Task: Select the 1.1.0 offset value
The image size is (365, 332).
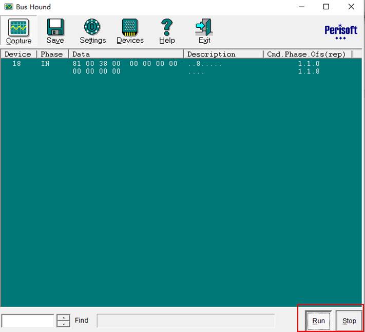Action: pos(309,63)
